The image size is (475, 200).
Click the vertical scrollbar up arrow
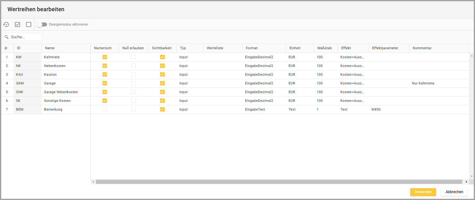click(x=472, y=55)
